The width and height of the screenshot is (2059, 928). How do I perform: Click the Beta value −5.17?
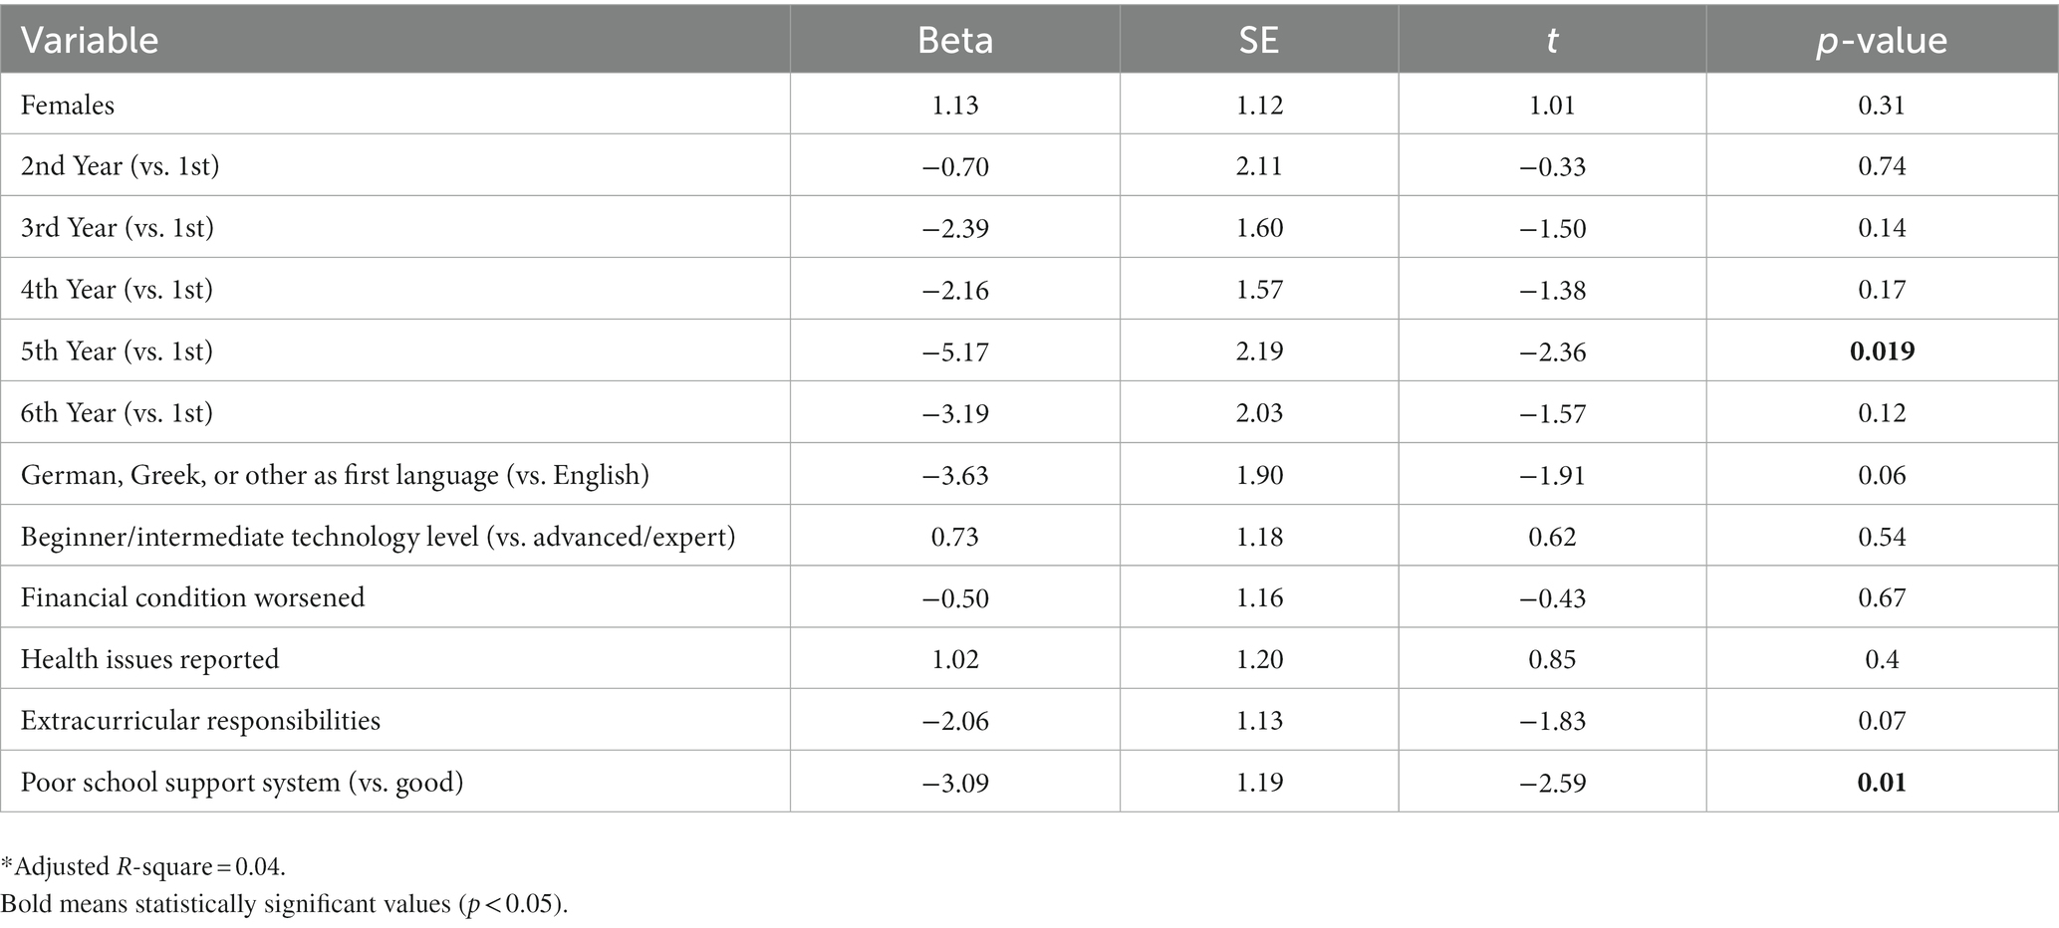pos(954,350)
